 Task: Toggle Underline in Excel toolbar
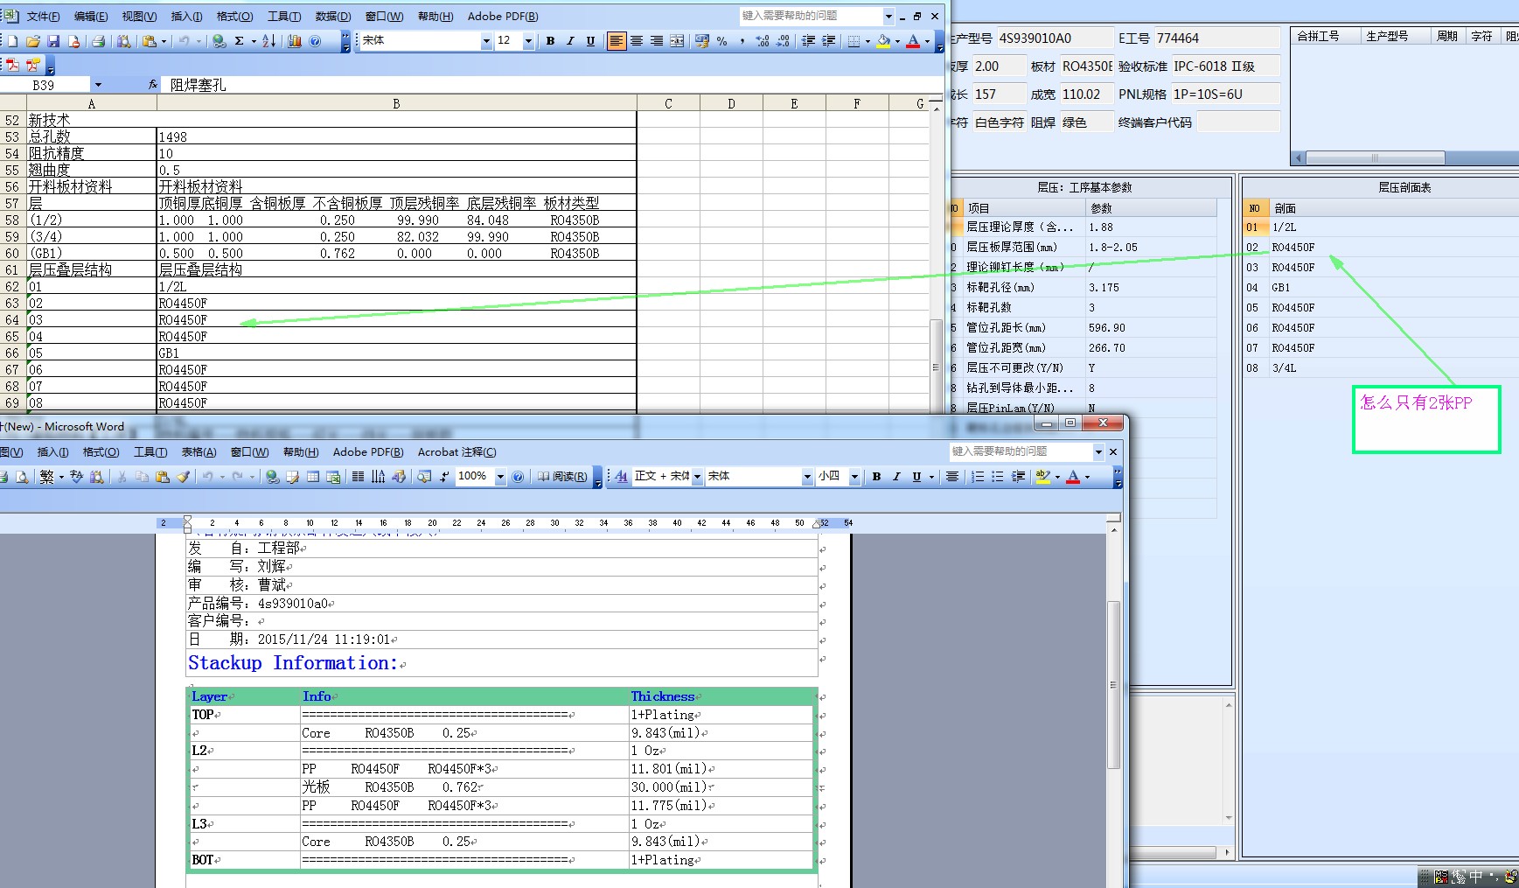coord(590,41)
